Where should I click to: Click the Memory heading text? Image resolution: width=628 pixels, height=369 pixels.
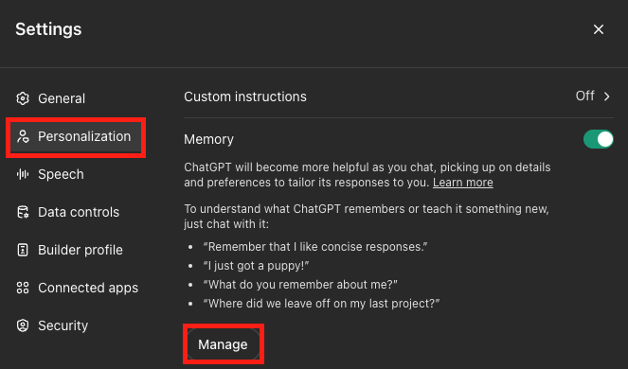208,139
